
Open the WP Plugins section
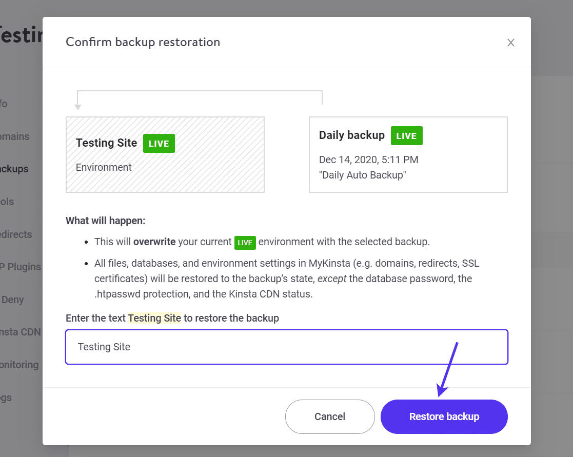click(x=21, y=267)
